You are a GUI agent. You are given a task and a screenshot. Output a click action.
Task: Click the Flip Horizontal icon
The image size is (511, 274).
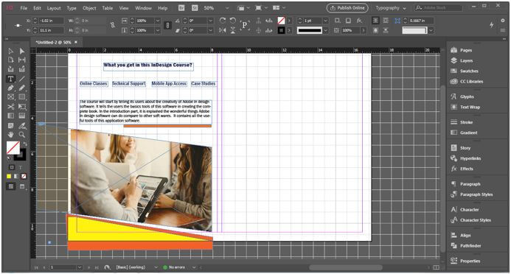pos(223,30)
